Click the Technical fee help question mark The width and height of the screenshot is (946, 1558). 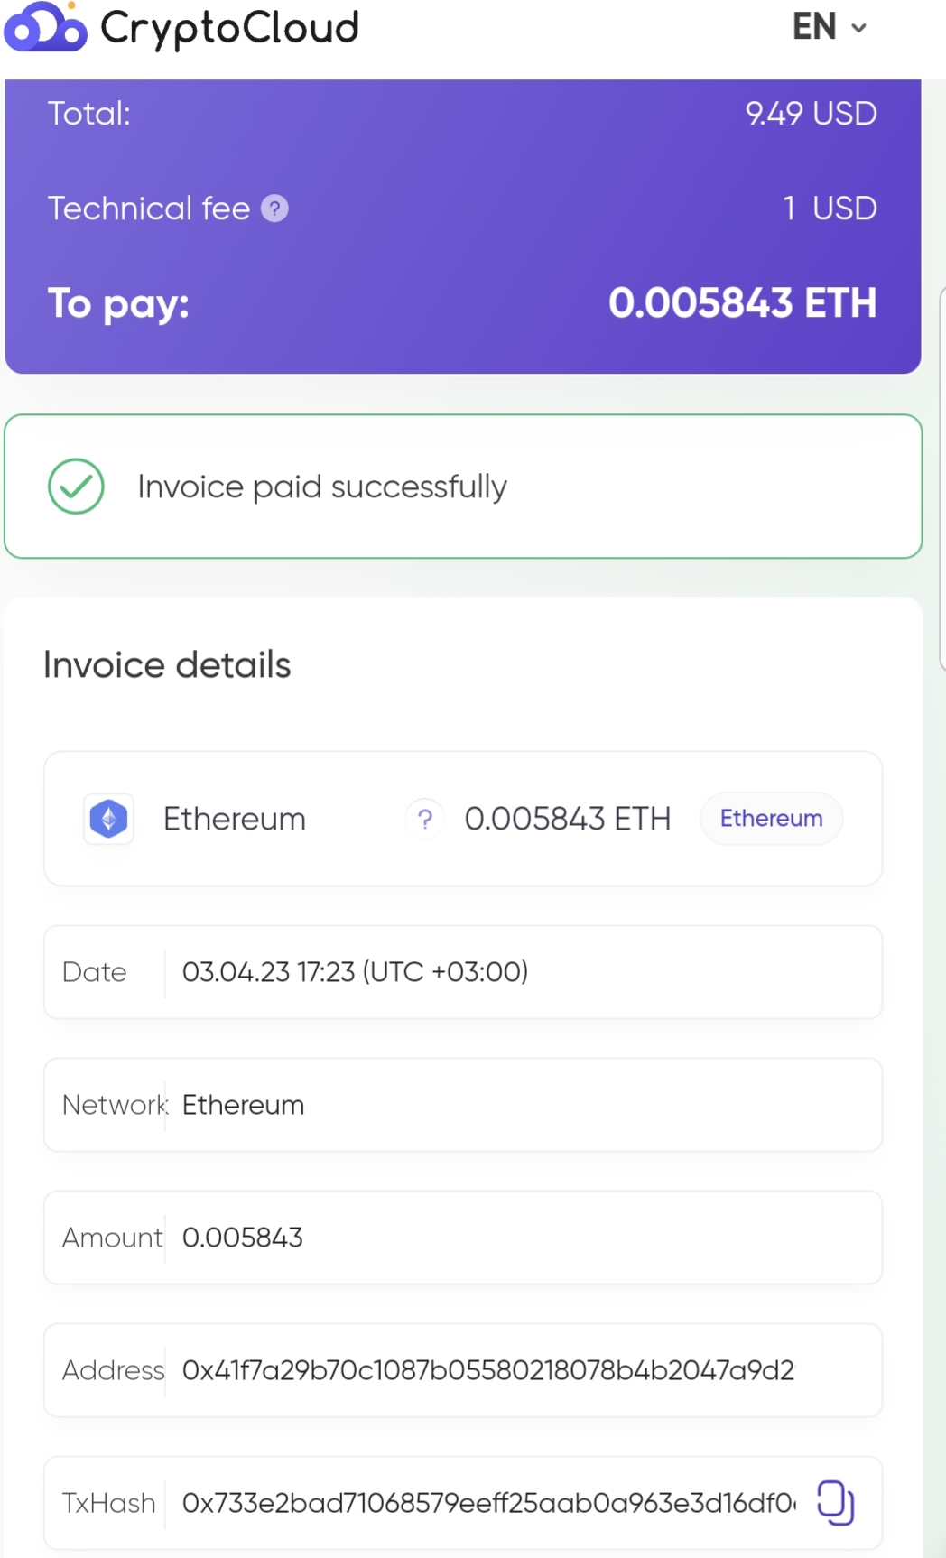click(x=274, y=209)
